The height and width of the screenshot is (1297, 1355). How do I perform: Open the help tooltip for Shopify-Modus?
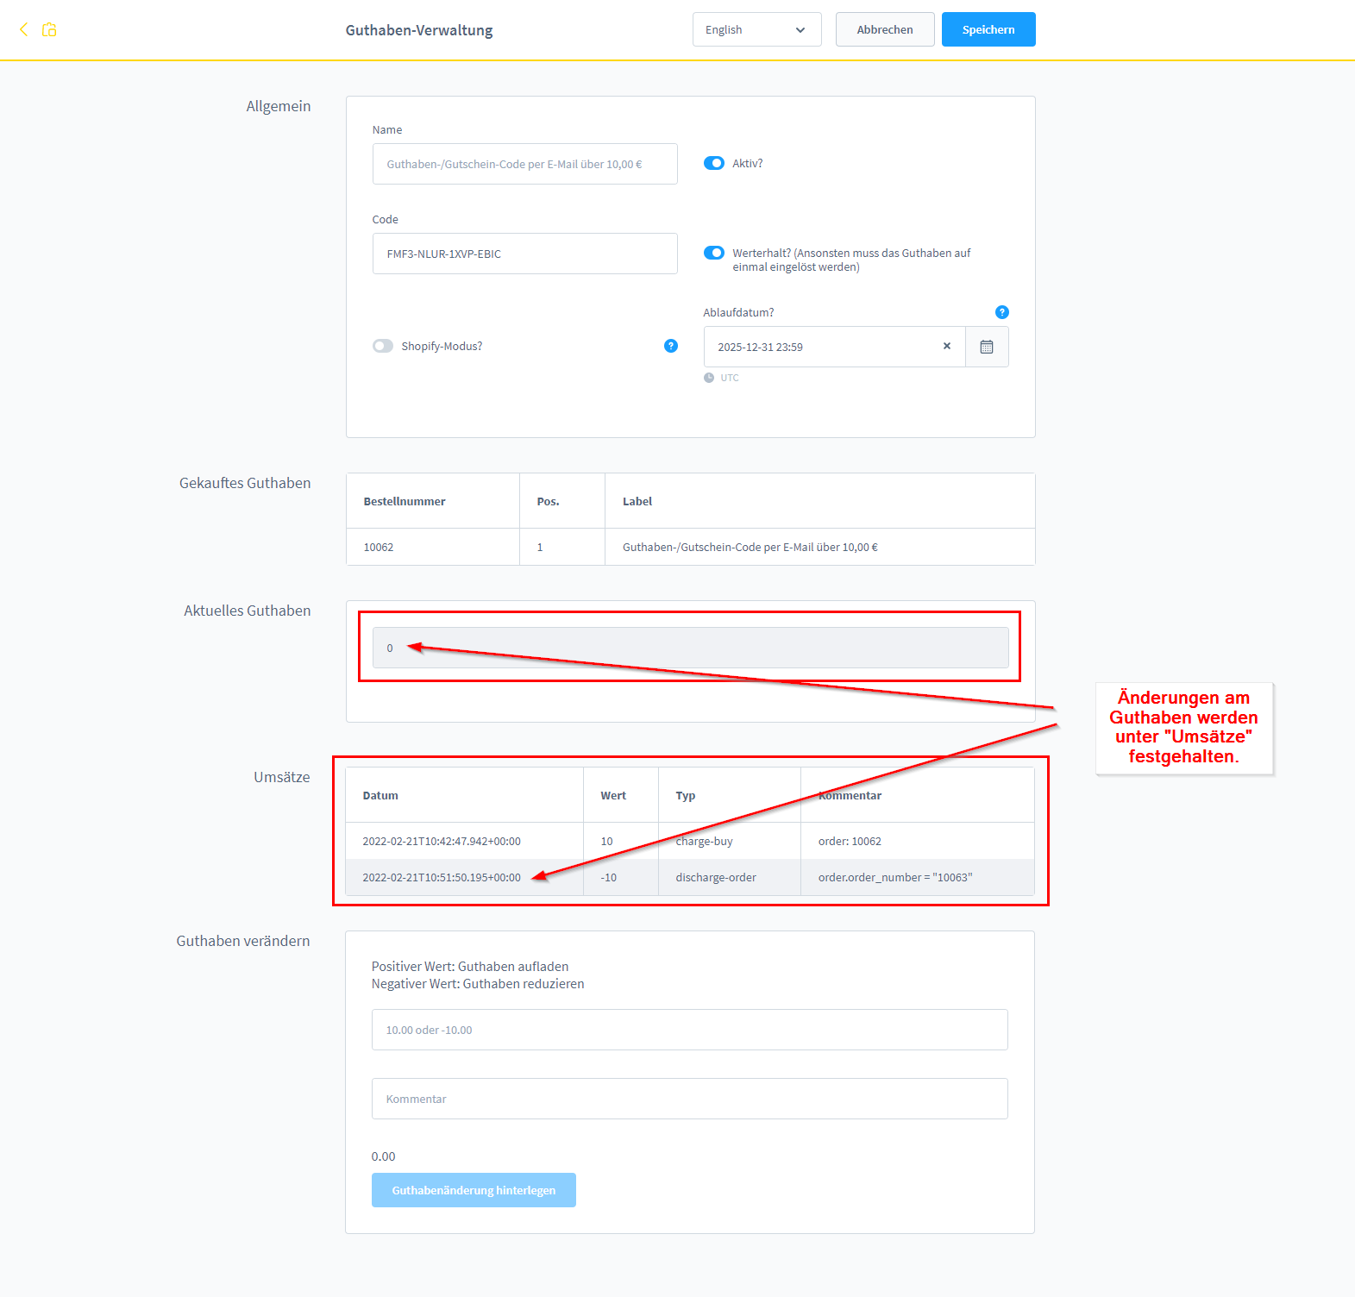click(671, 346)
